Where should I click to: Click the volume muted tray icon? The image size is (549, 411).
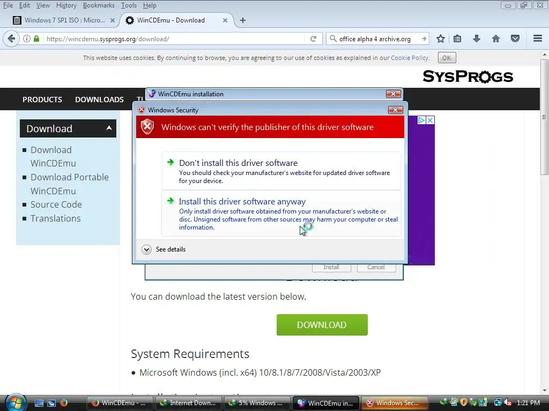tap(508, 403)
